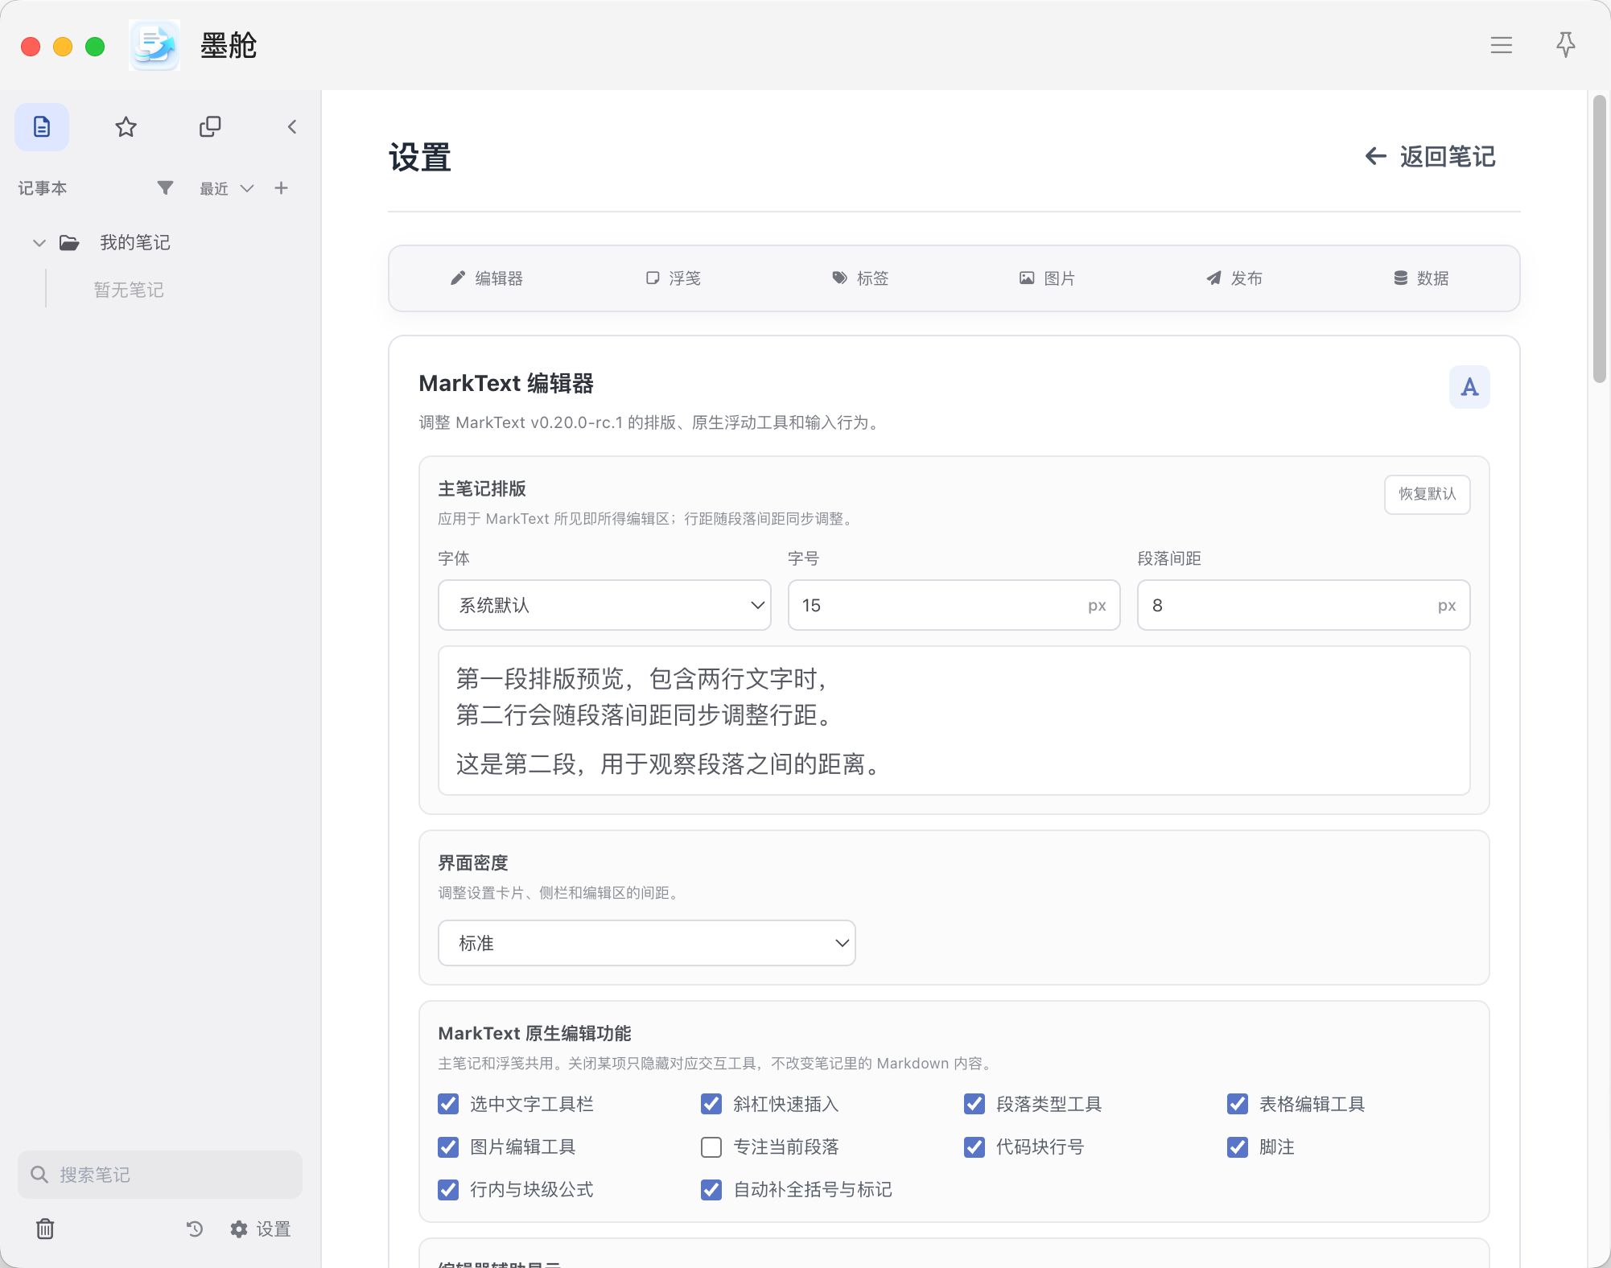Click the 记事本 sidebar heading

43,188
